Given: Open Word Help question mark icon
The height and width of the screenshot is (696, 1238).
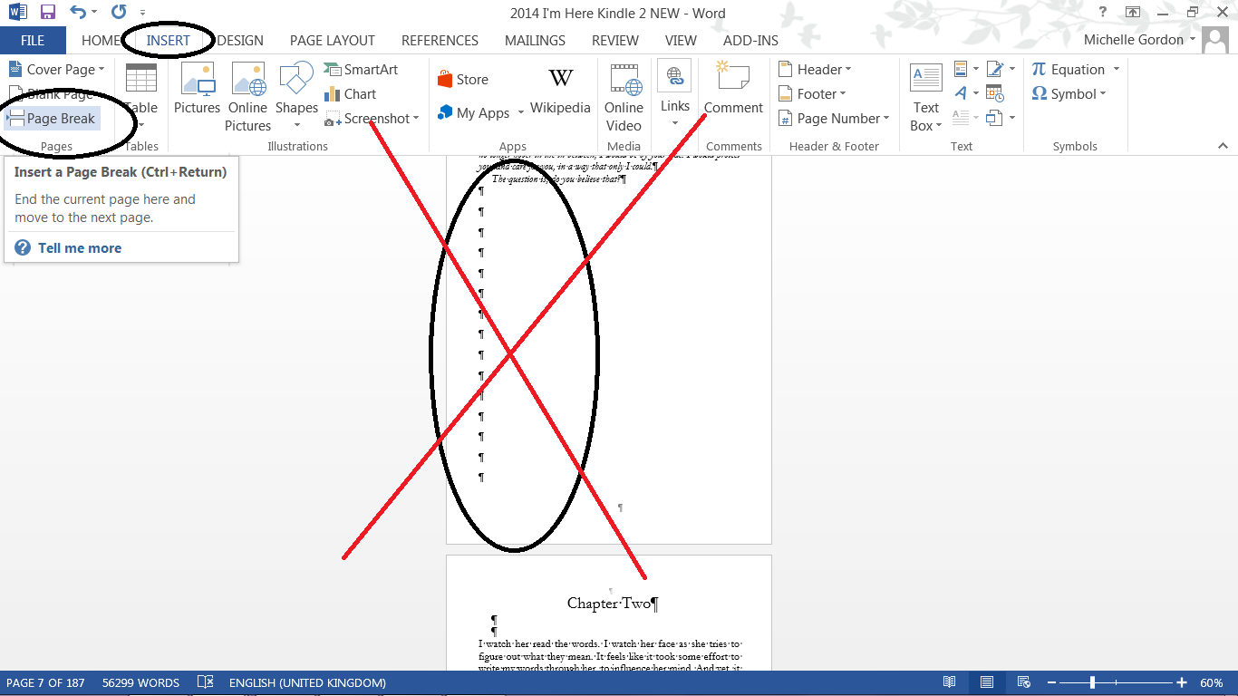Looking at the screenshot, I should [x=1103, y=12].
